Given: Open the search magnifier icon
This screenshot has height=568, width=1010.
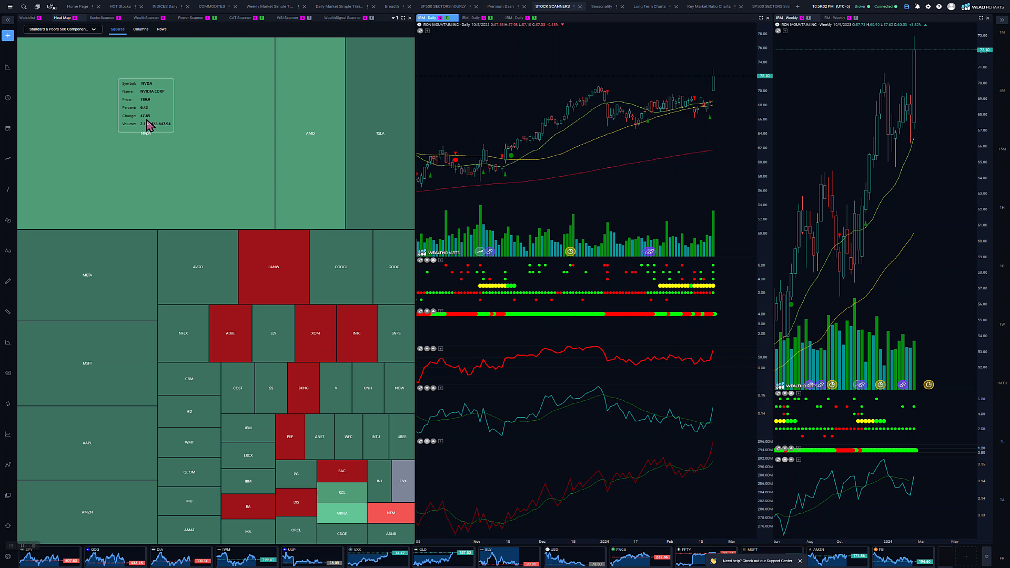Looking at the screenshot, I should (x=24, y=7).
